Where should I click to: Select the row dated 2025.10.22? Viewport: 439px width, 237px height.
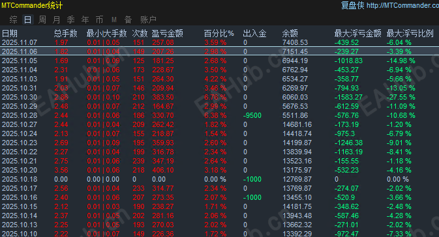pyautogui.click(x=219, y=152)
